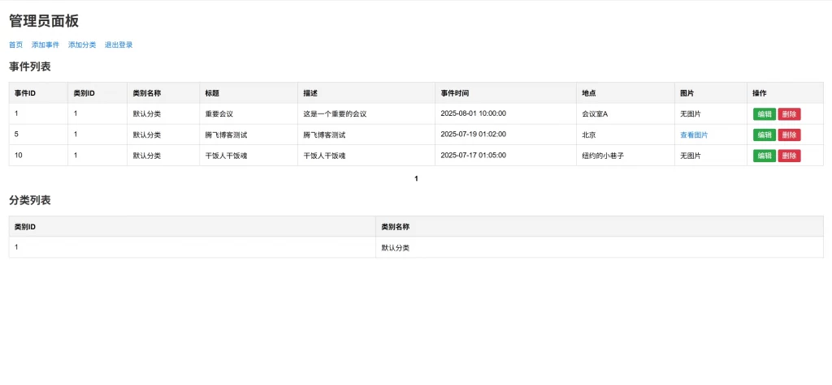Click the 事件ID column header
The width and height of the screenshot is (832, 385).
[x=25, y=93]
